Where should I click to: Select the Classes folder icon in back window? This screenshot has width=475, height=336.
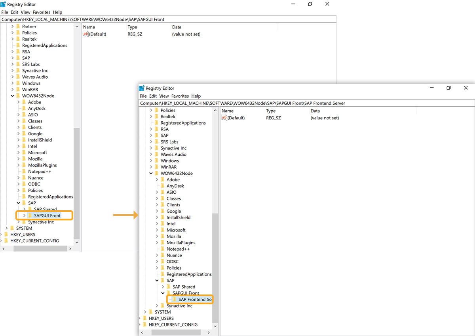click(x=24, y=121)
